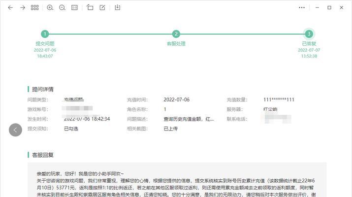
Task: Click the greeting line 亲爱的玩家
Action: tap(80, 174)
